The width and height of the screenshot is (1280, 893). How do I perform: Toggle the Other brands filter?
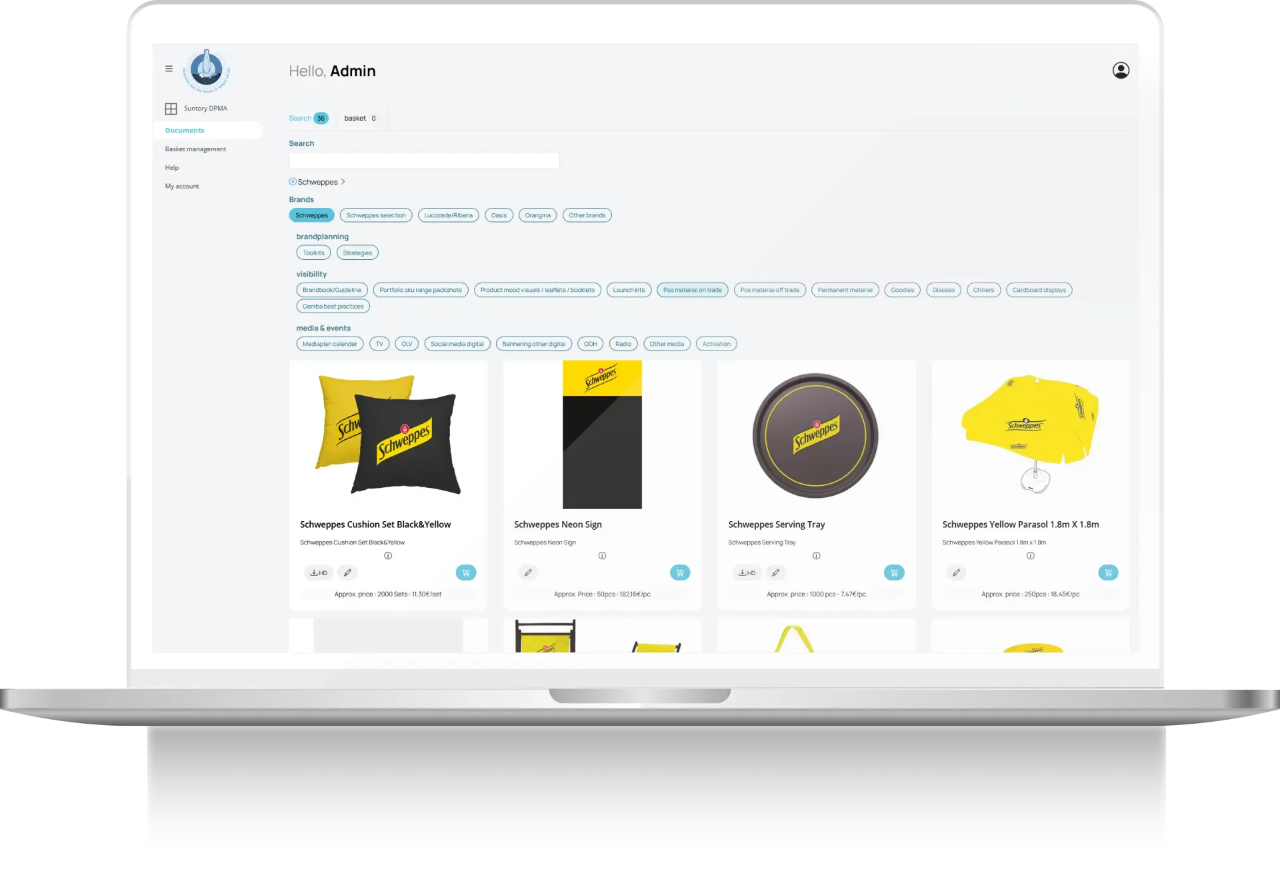pyautogui.click(x=587, y=215)
